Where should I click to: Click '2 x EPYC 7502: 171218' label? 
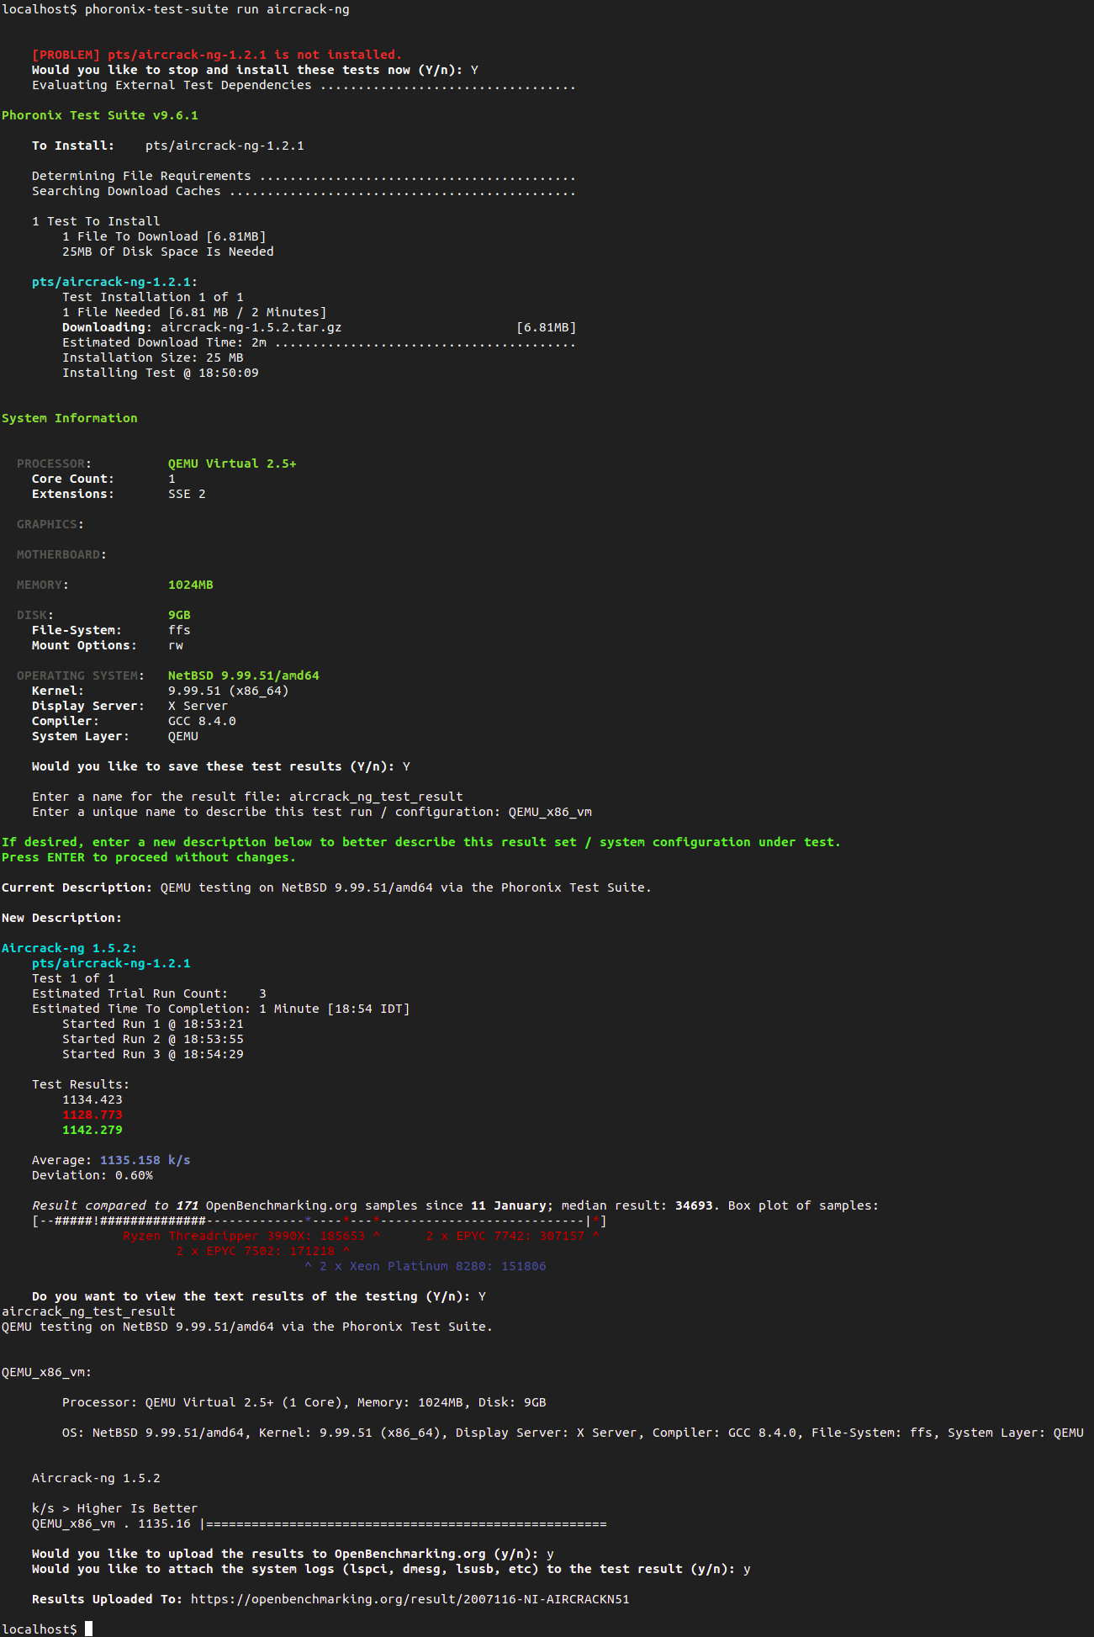255,1252
